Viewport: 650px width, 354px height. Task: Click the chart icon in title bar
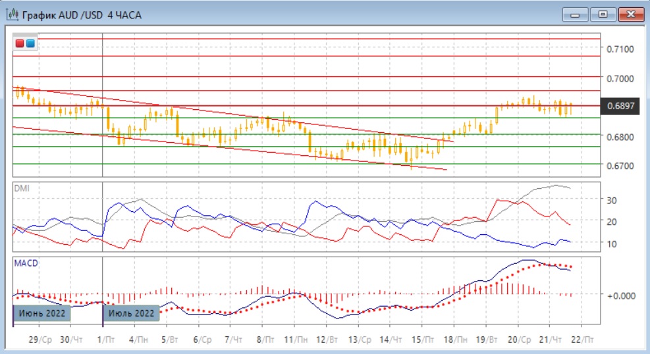(x=13, y=14)
